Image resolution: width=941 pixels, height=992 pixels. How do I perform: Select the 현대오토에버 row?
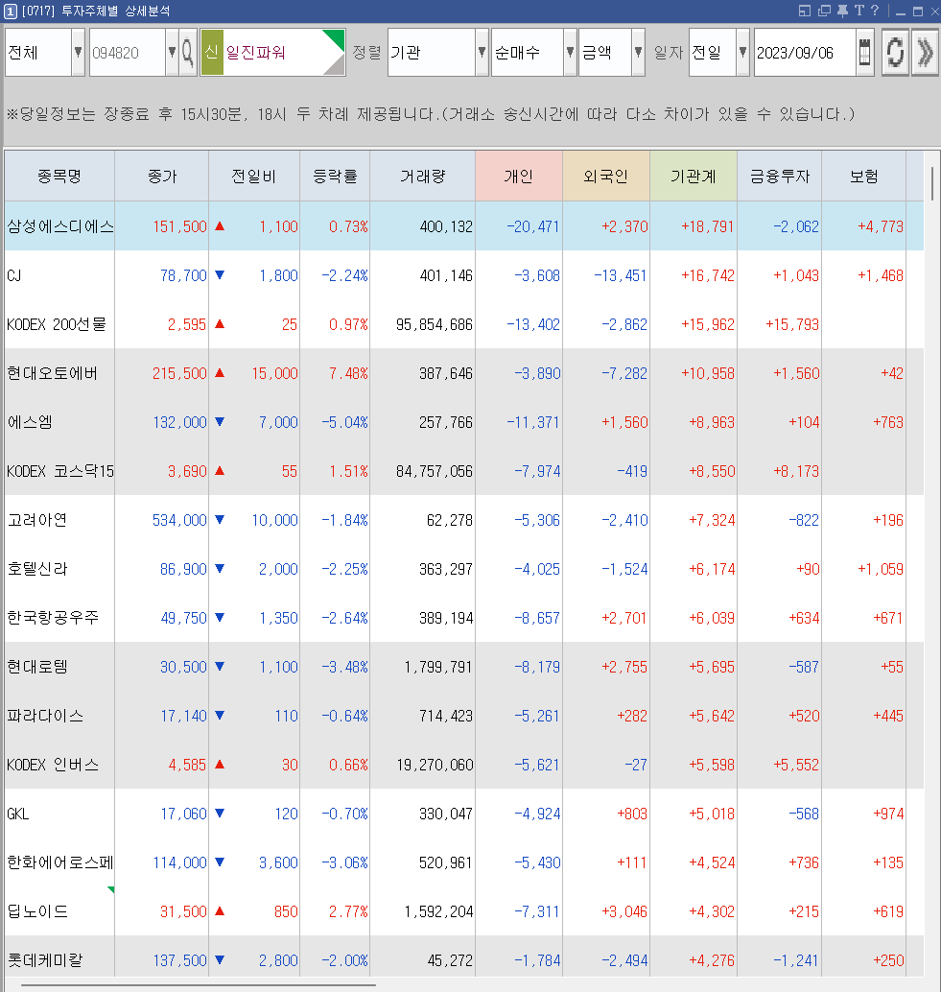[464, 373]
